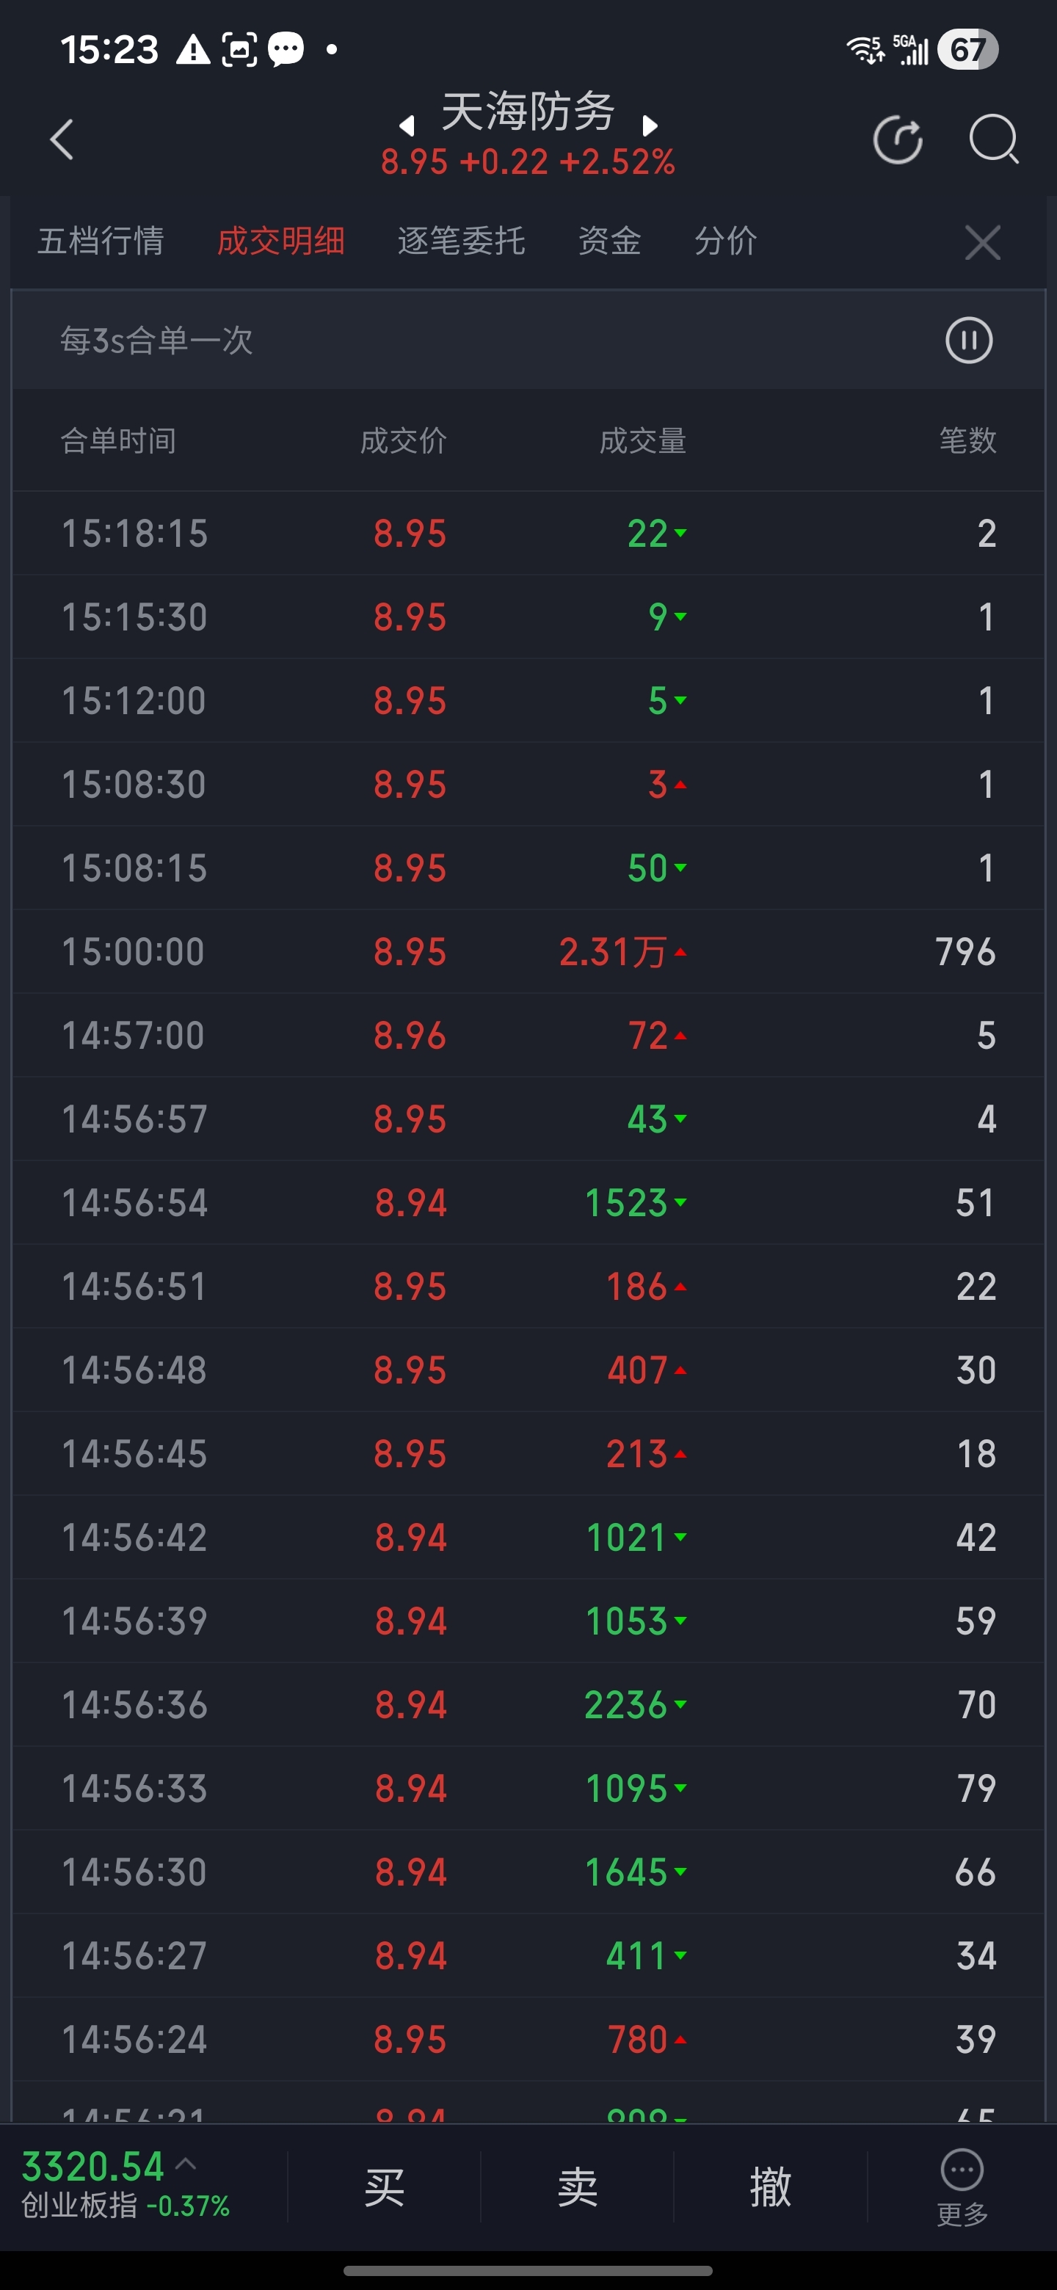Image resolution: width=1057 pixels, height=2290 pixels.
Task: Tap the 411 volume value
Action: tap(636, 1956)
